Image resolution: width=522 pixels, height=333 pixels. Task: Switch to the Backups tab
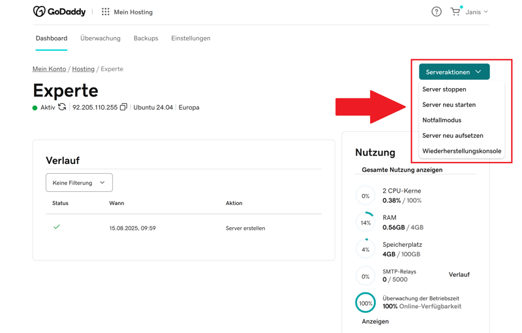point(146,39)
